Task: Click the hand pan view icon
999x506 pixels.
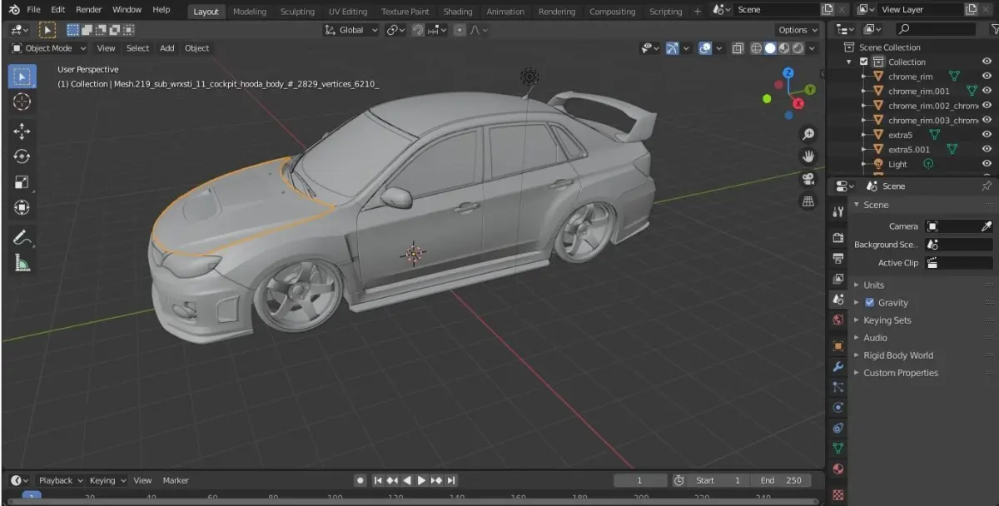Action: click(808, 156)
